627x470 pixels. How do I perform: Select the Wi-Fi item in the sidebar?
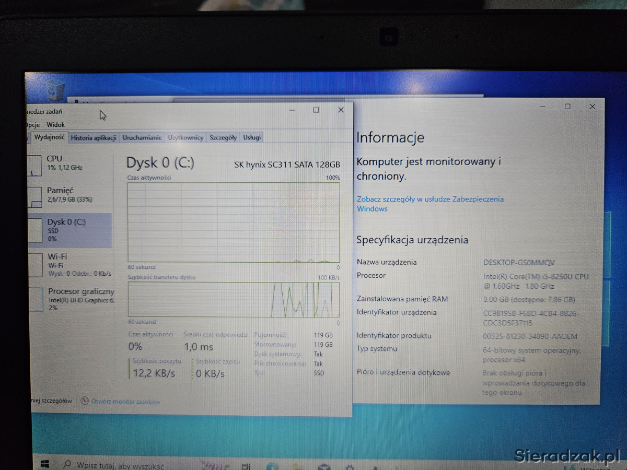[70, 265]
